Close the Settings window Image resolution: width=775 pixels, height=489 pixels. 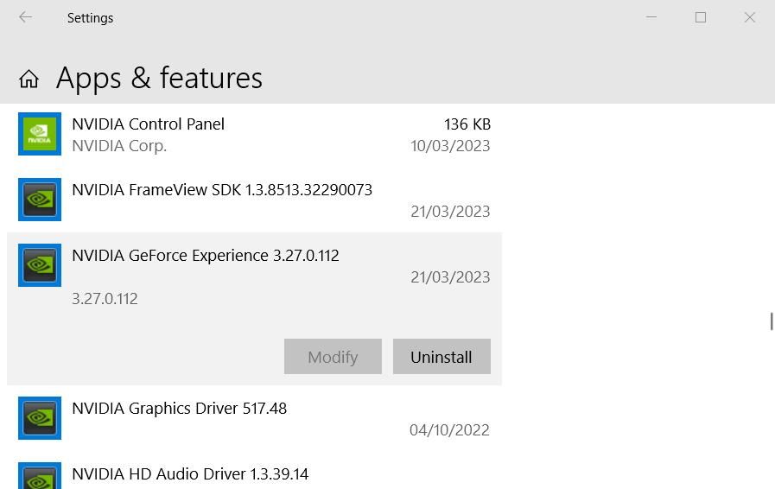tap(750, 17)
